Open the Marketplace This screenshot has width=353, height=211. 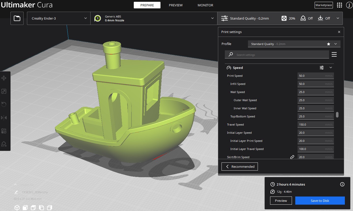323,5
